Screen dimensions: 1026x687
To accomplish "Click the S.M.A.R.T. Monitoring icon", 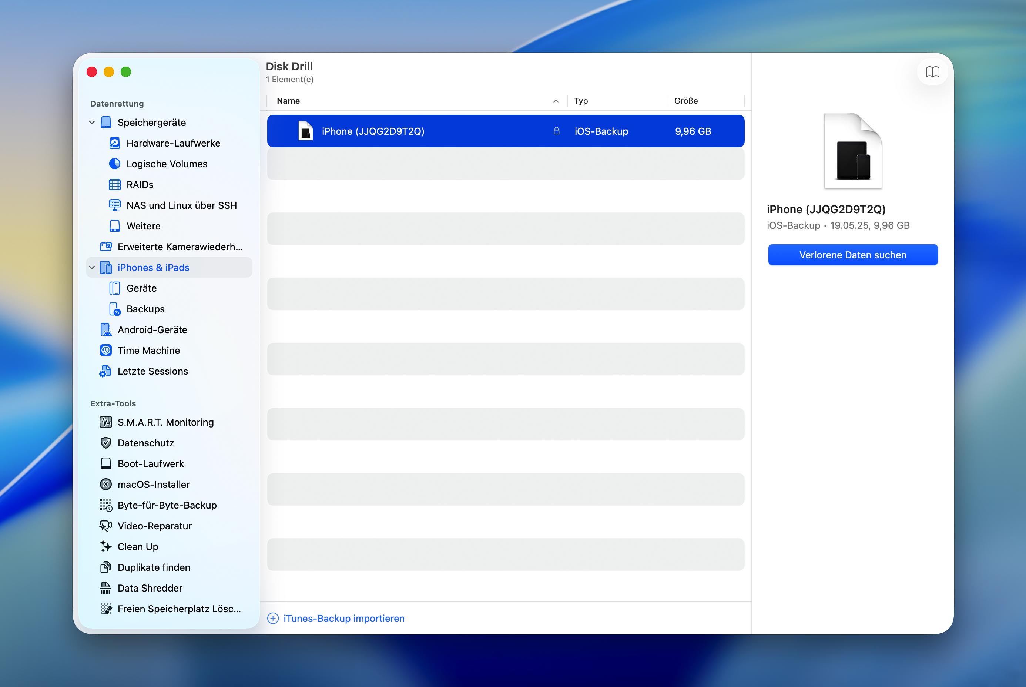I will (105, 422).
